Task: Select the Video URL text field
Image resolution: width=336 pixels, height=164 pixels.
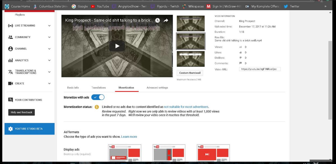Action: point(260,69)
